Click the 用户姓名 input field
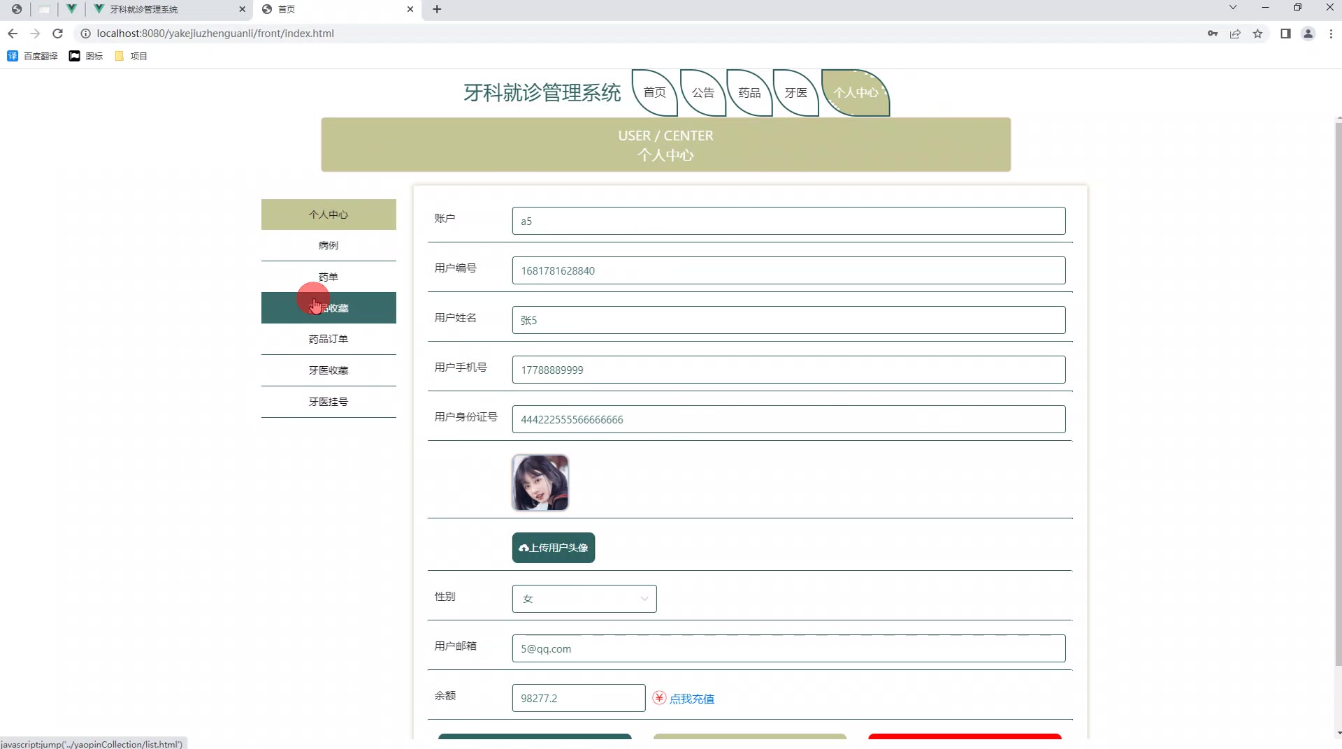 (788, 320)
